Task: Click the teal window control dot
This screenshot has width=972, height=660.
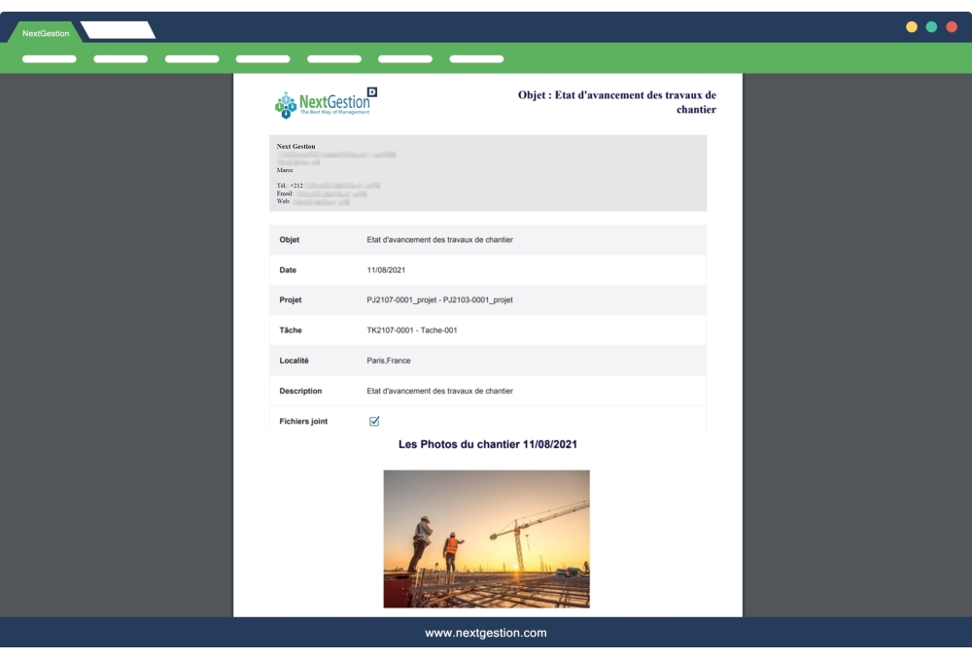Action: (x=931, y=27)
